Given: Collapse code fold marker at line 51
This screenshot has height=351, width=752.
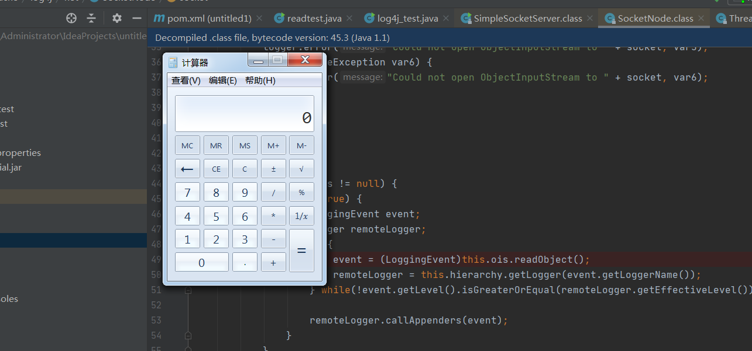Looking at the screenshot, I should pos(188,290).
